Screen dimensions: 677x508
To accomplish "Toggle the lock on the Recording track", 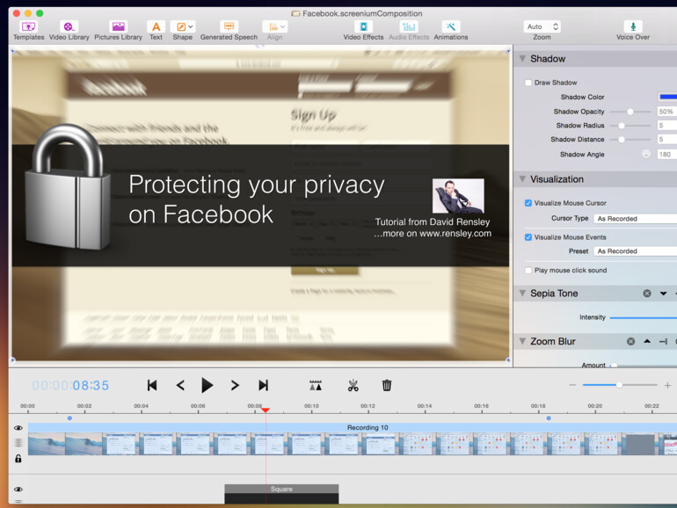I will (x=18, y=459).
